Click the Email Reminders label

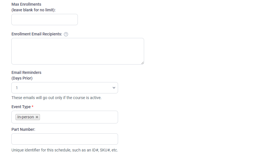tap(26, 72)
